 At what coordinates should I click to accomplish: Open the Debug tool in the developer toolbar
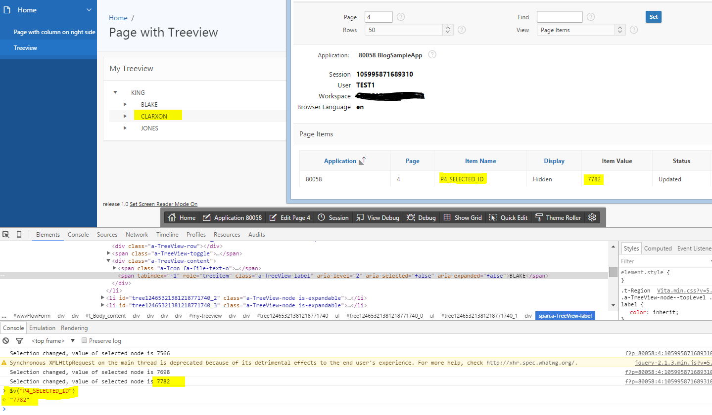421,217
